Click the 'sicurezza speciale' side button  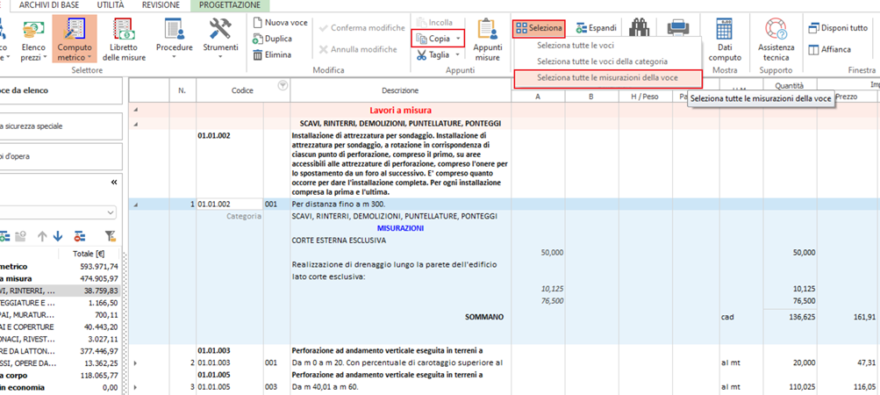pos(61,126)
